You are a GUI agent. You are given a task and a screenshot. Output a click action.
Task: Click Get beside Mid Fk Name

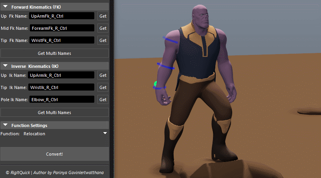103,28
